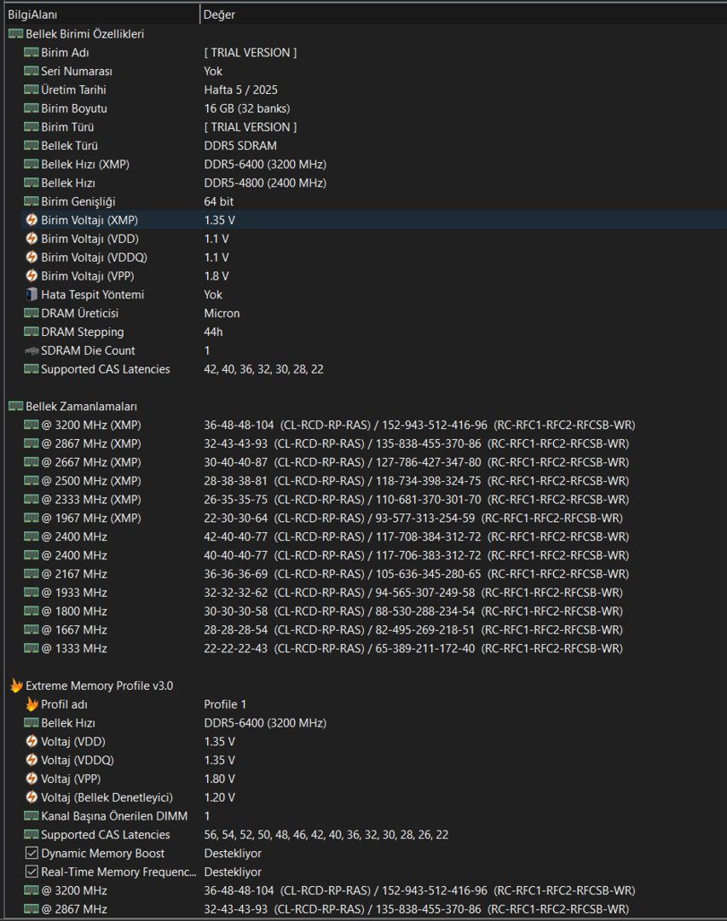Click the voltage icon beside Birim Voltajı (VDD)

point(32,239)
